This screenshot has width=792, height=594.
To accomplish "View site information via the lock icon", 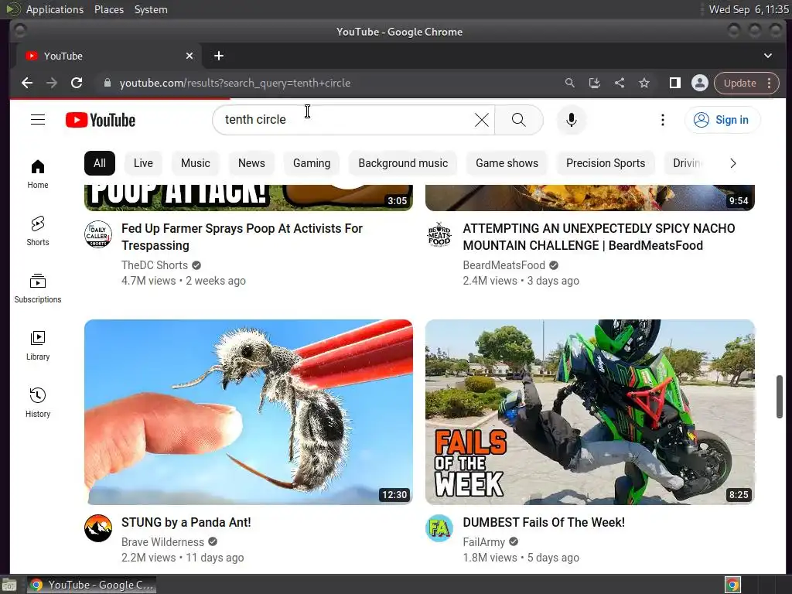I will point(107,83).
